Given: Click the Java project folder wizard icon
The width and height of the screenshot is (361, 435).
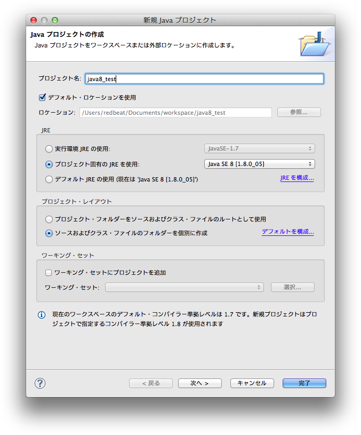Looking at the screenshot, I should tap(315, 44).
